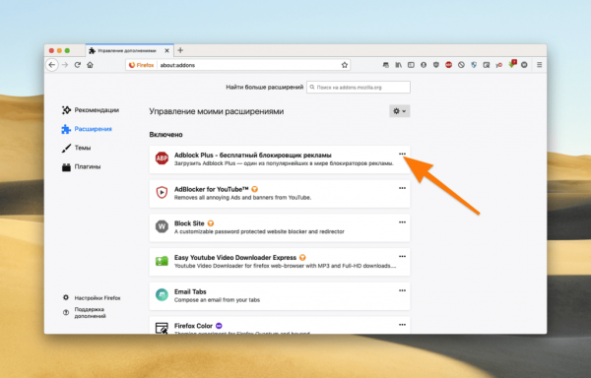Switch to the Темы section
The width and height of the screenshot is (591, 378).
76,148
